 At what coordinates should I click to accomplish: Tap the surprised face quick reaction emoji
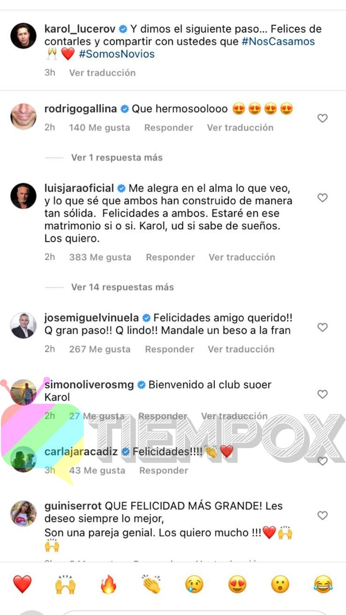280,584
